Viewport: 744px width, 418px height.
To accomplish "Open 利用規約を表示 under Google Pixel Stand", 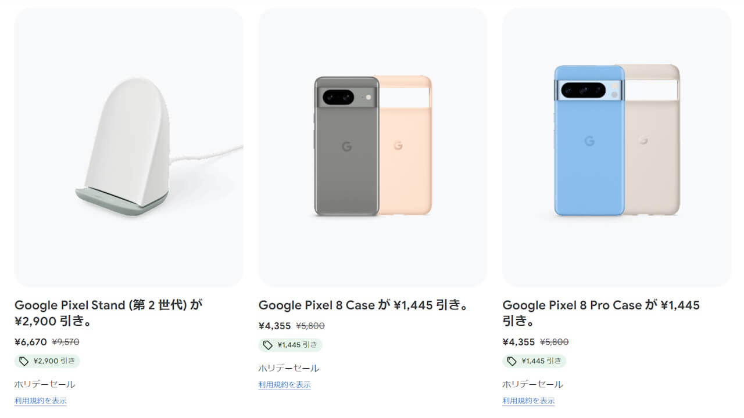I will coord(40,401).
